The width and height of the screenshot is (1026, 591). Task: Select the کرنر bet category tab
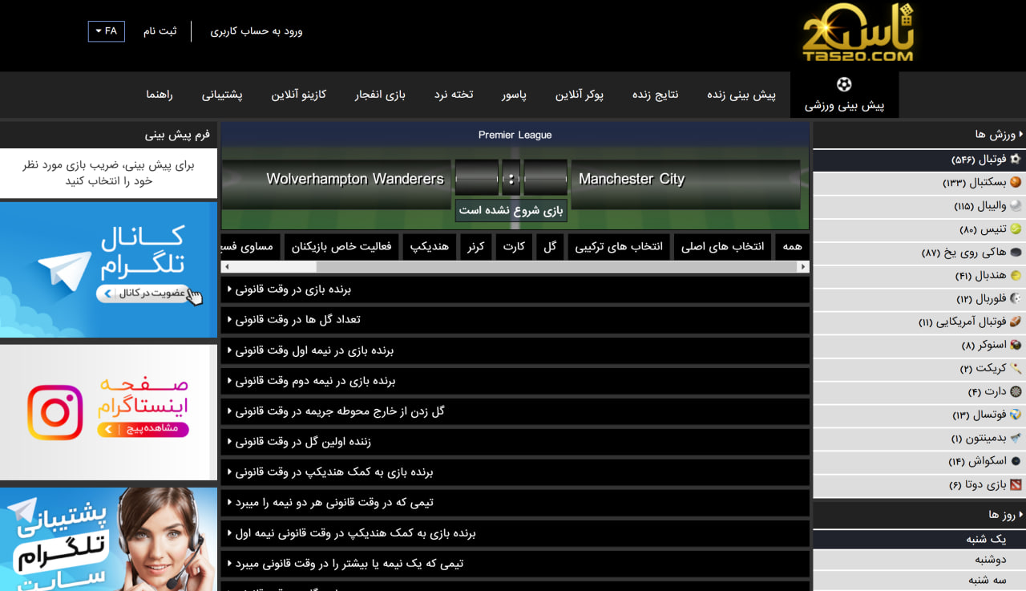tap(476, 247)
